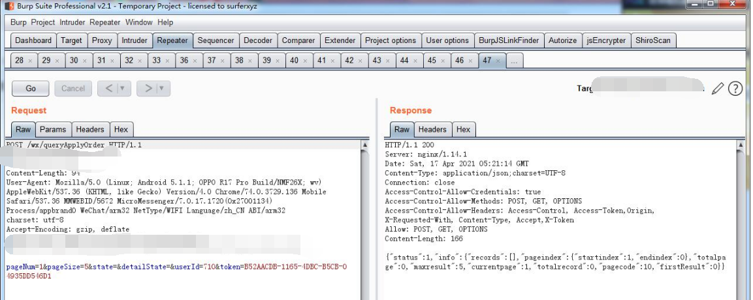Switch to the Dashboard tab
Viewport: 753px width, 300px height.
[x=33, y=40]
